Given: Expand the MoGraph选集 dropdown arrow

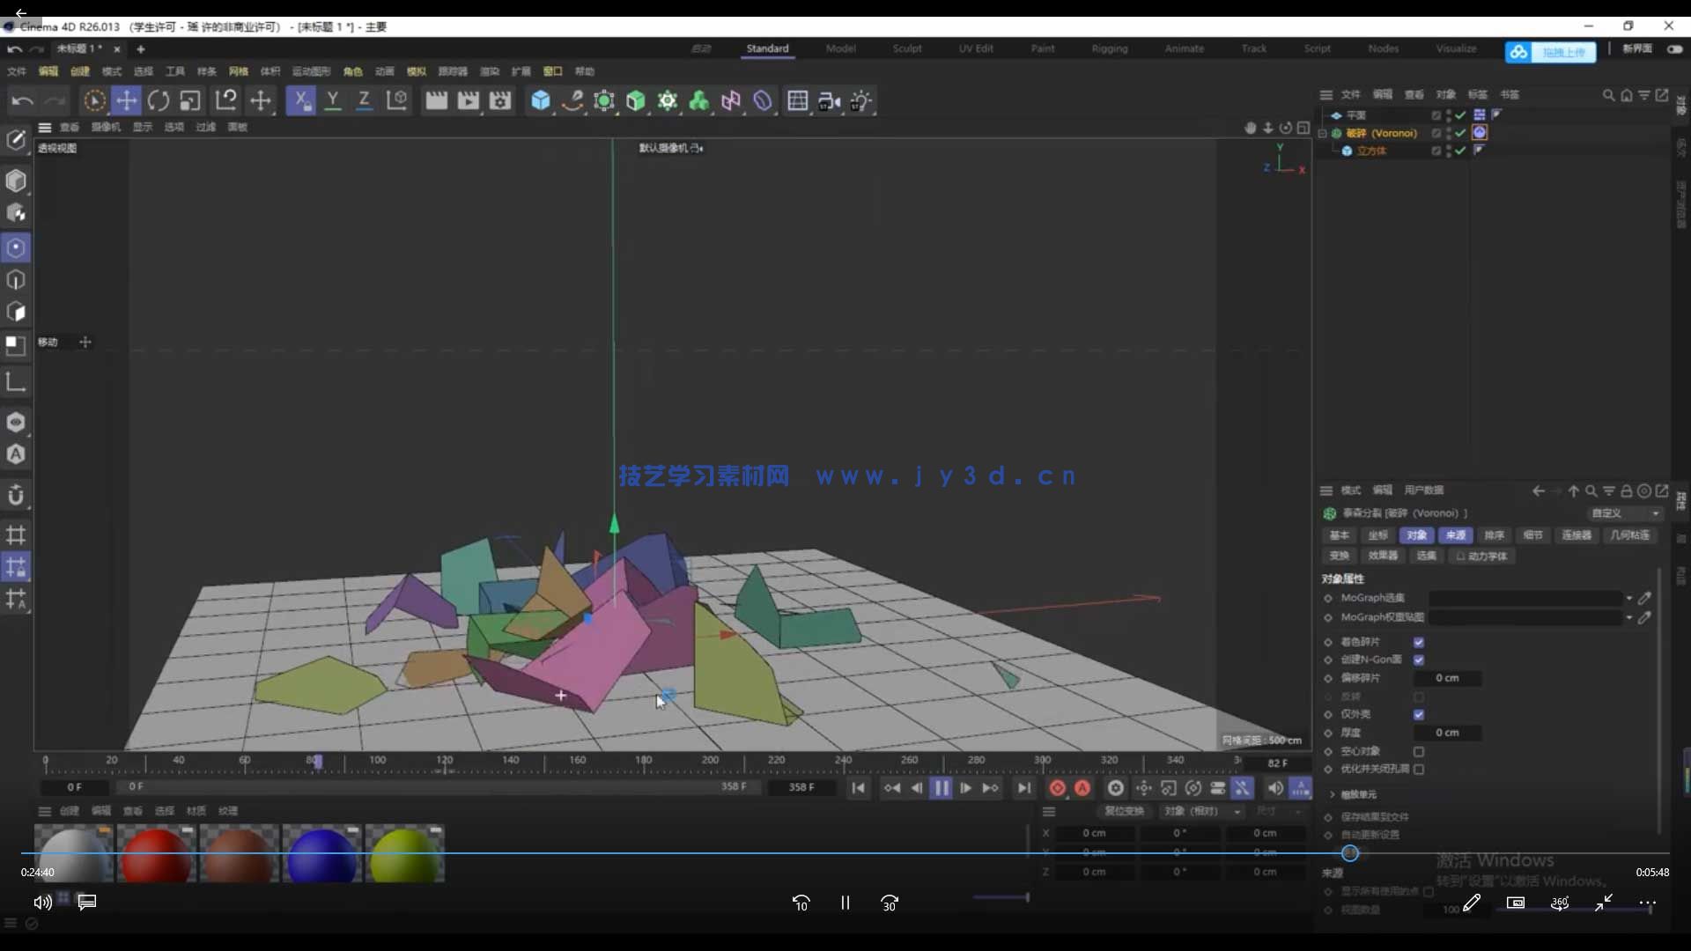Looking at the screenshot, I should click(x=1628, y=598).
